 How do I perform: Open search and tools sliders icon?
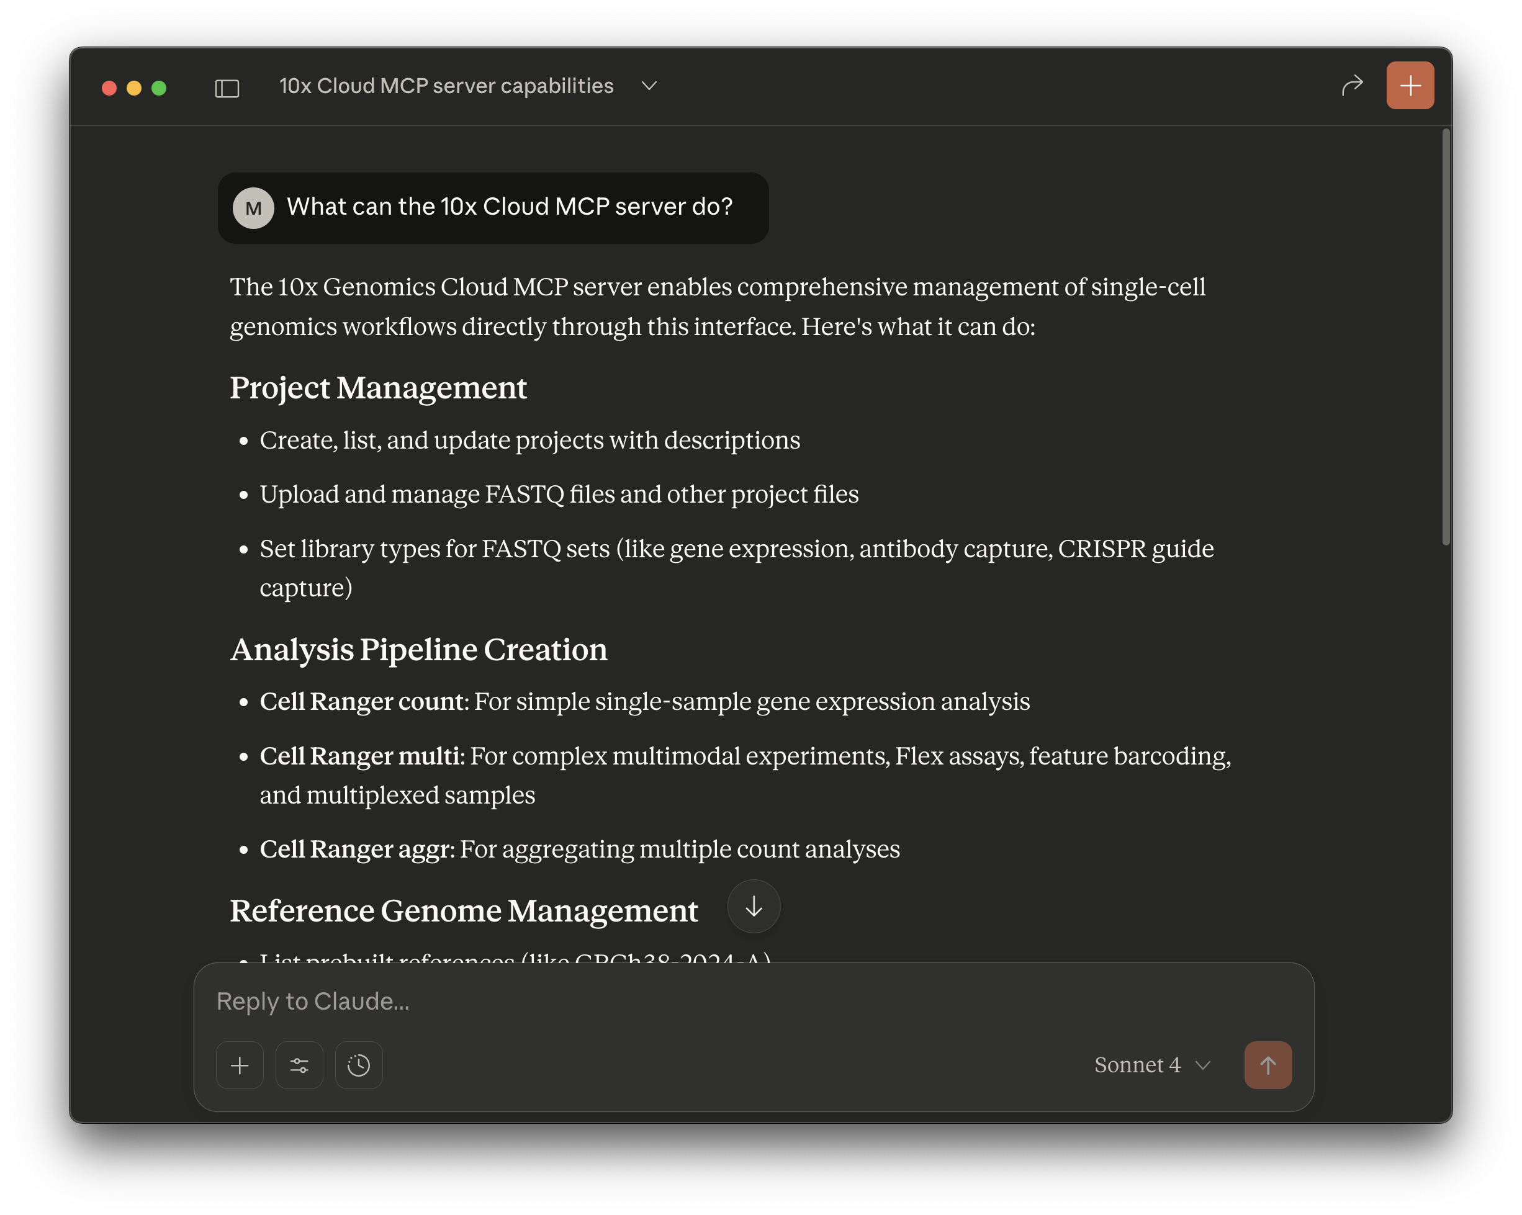point(299,1065)
